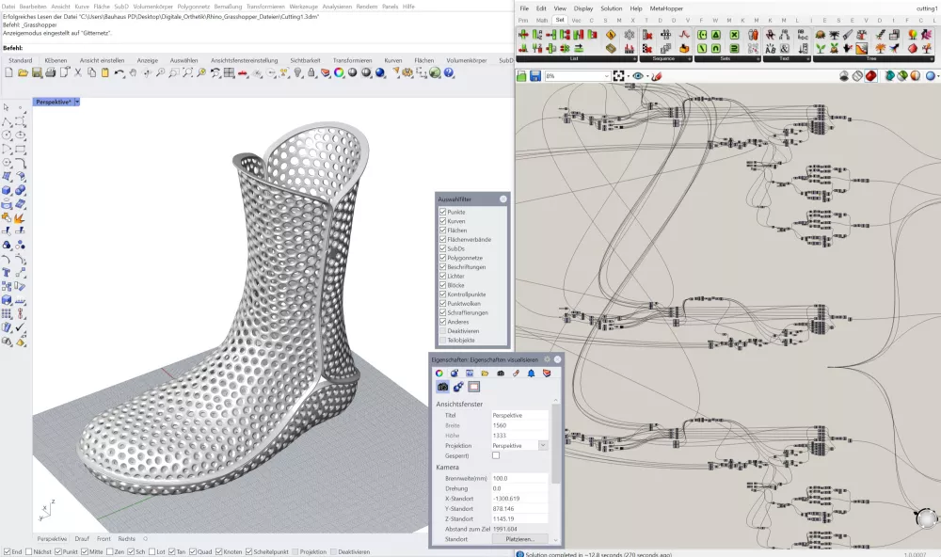Expand the Perspektive viewport menu arrow
This screenshot has height=557, width=941.
pos(77,102)
